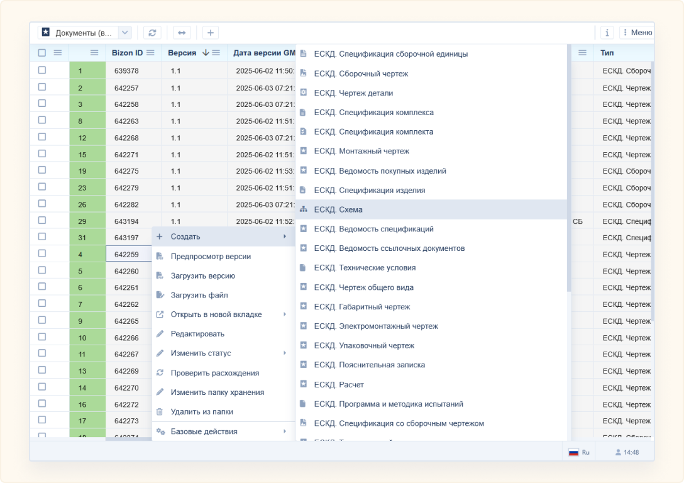The image size is (684, 483).
Task: Click the fit-width double-arrow toolbar icon
Action: point(182,33)
